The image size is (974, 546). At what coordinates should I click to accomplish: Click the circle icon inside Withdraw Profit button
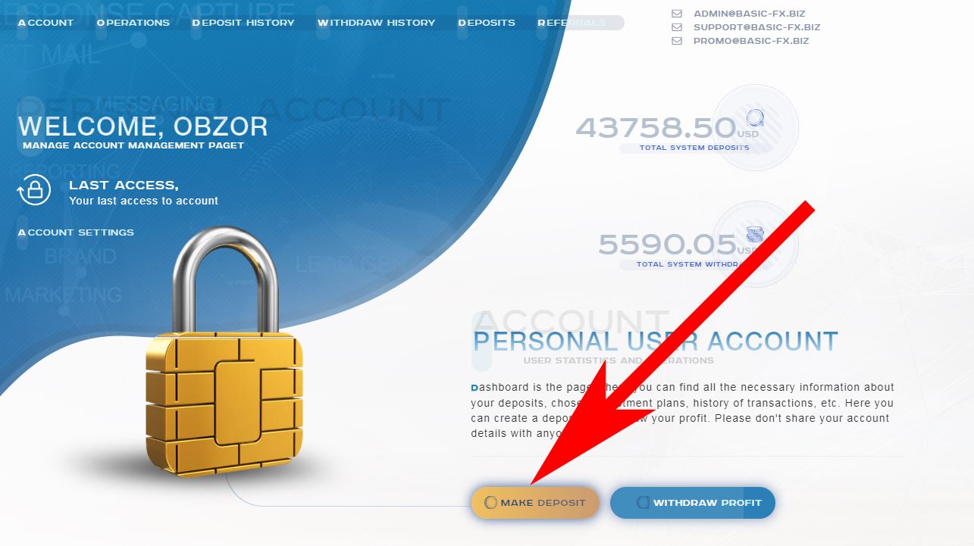click(644, 503)
